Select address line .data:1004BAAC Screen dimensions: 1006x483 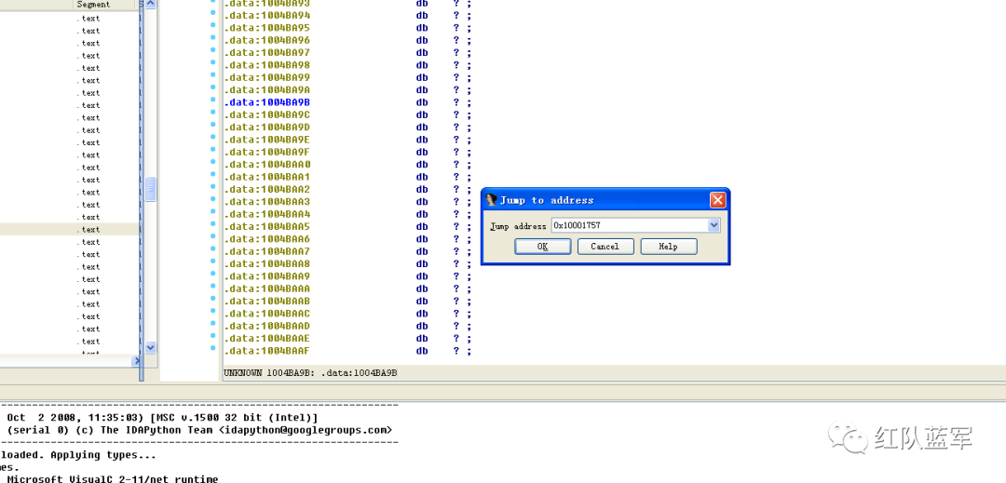(x=267, y=314)
